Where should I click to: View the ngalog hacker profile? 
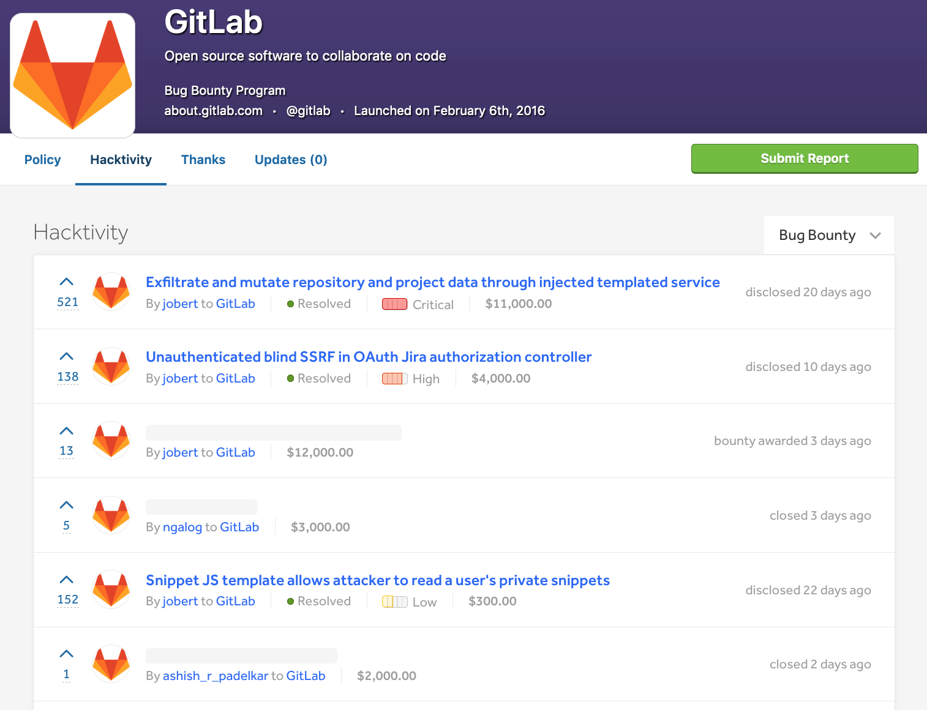(182, 527)
